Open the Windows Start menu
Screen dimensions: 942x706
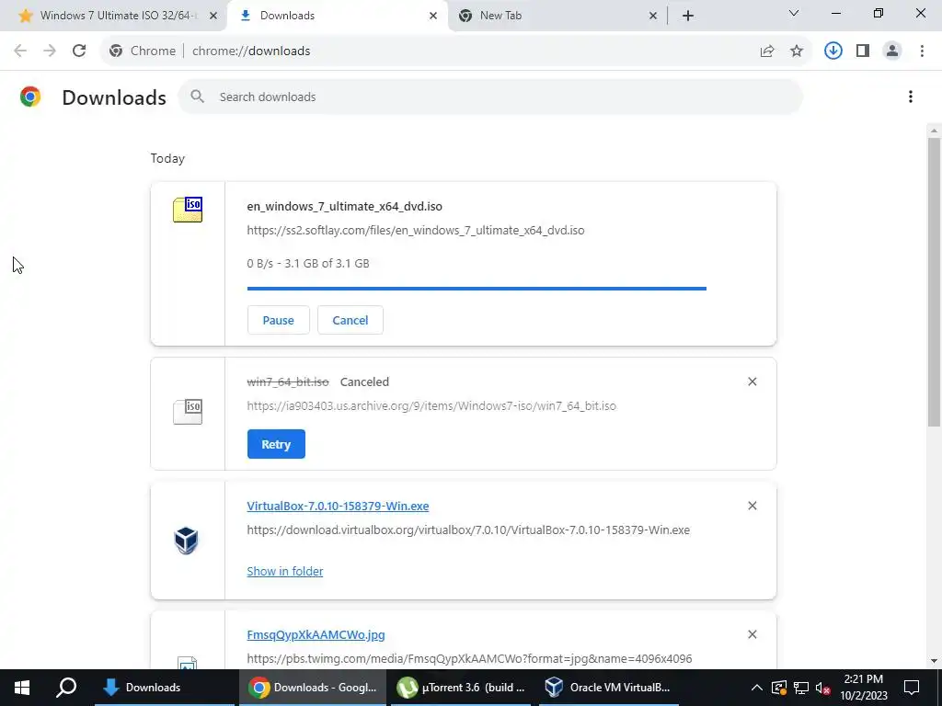[x=22, y=688]
